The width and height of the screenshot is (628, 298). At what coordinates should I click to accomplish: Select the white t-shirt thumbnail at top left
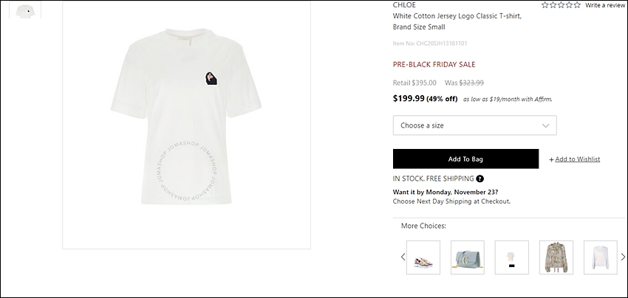(25, 10)
